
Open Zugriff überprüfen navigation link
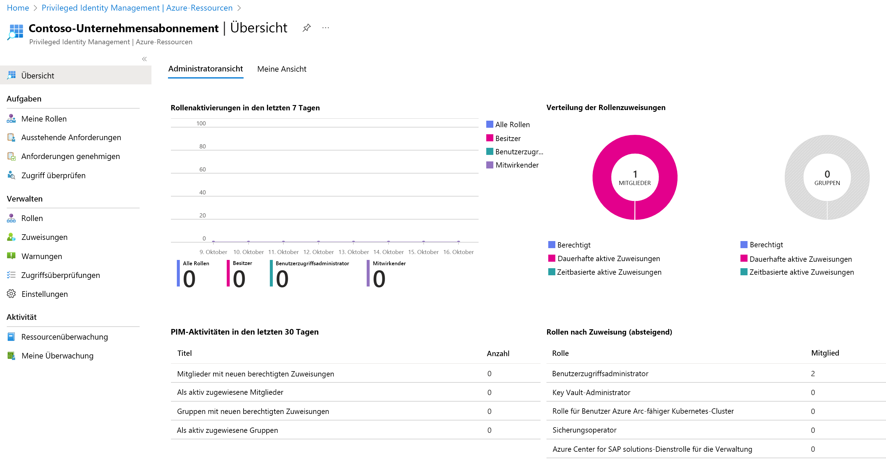coord(53,176)
